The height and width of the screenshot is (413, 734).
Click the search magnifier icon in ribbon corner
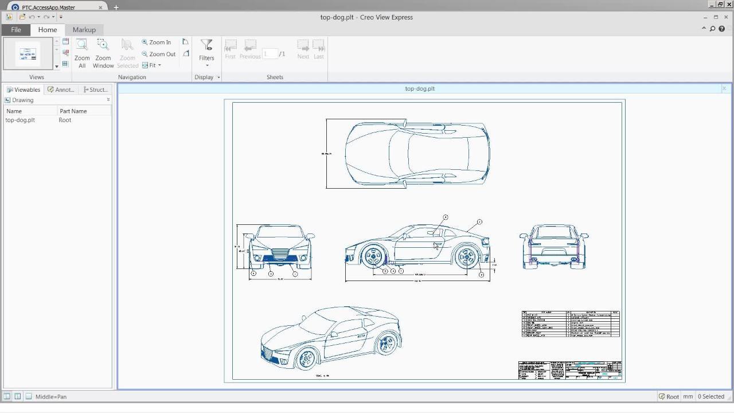pos(713,29)
